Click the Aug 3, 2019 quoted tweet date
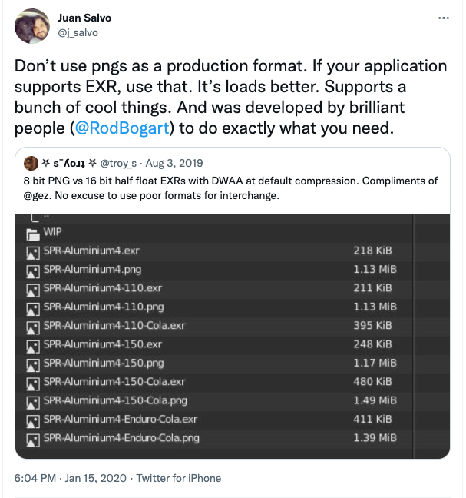Viewport: 466px width, 498px height. [x=180, y=163]
